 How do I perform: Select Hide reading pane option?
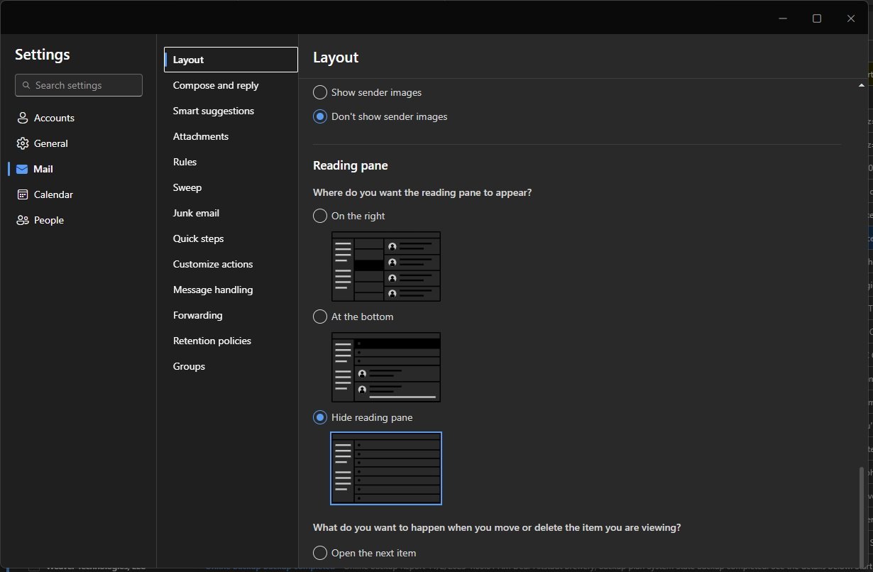320,417
